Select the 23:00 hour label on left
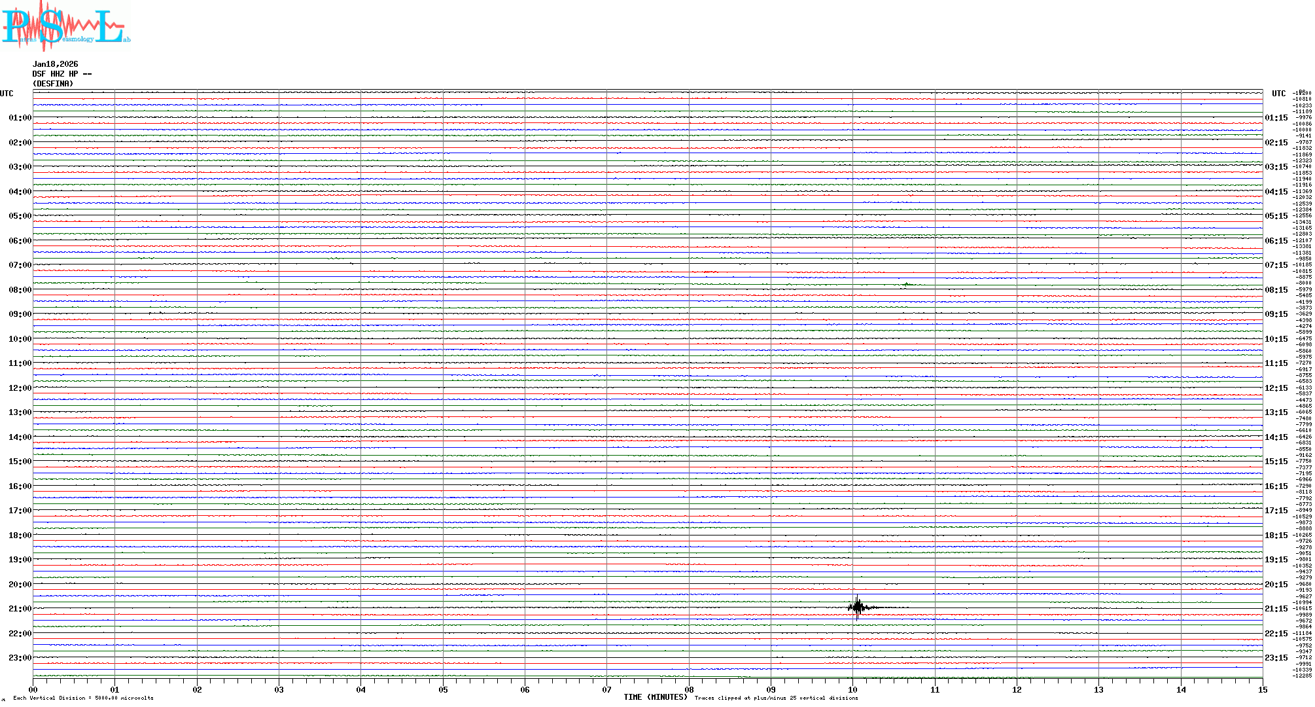Screen dimensions: 1315x707 point(20,658)
